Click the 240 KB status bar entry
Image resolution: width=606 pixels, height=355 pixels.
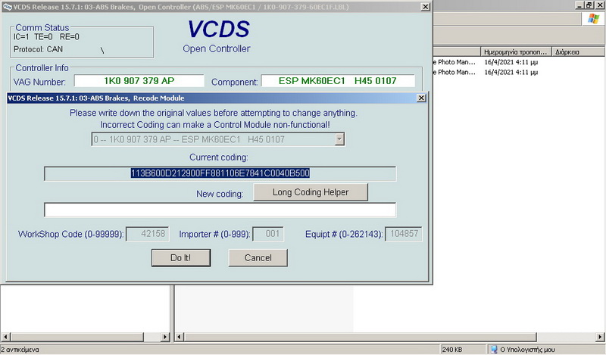point(451,350)
